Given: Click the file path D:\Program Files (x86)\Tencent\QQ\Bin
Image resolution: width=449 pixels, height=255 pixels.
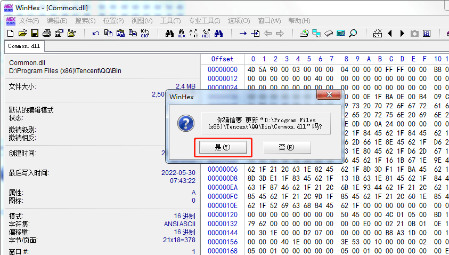Looking at the screenshot, I should click(65, 70).
